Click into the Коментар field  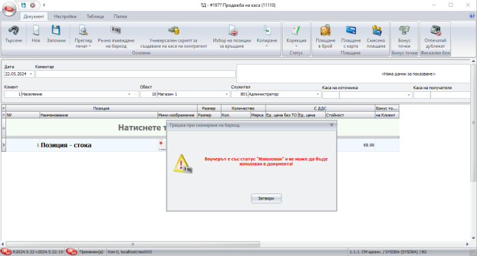pos(136,74)
